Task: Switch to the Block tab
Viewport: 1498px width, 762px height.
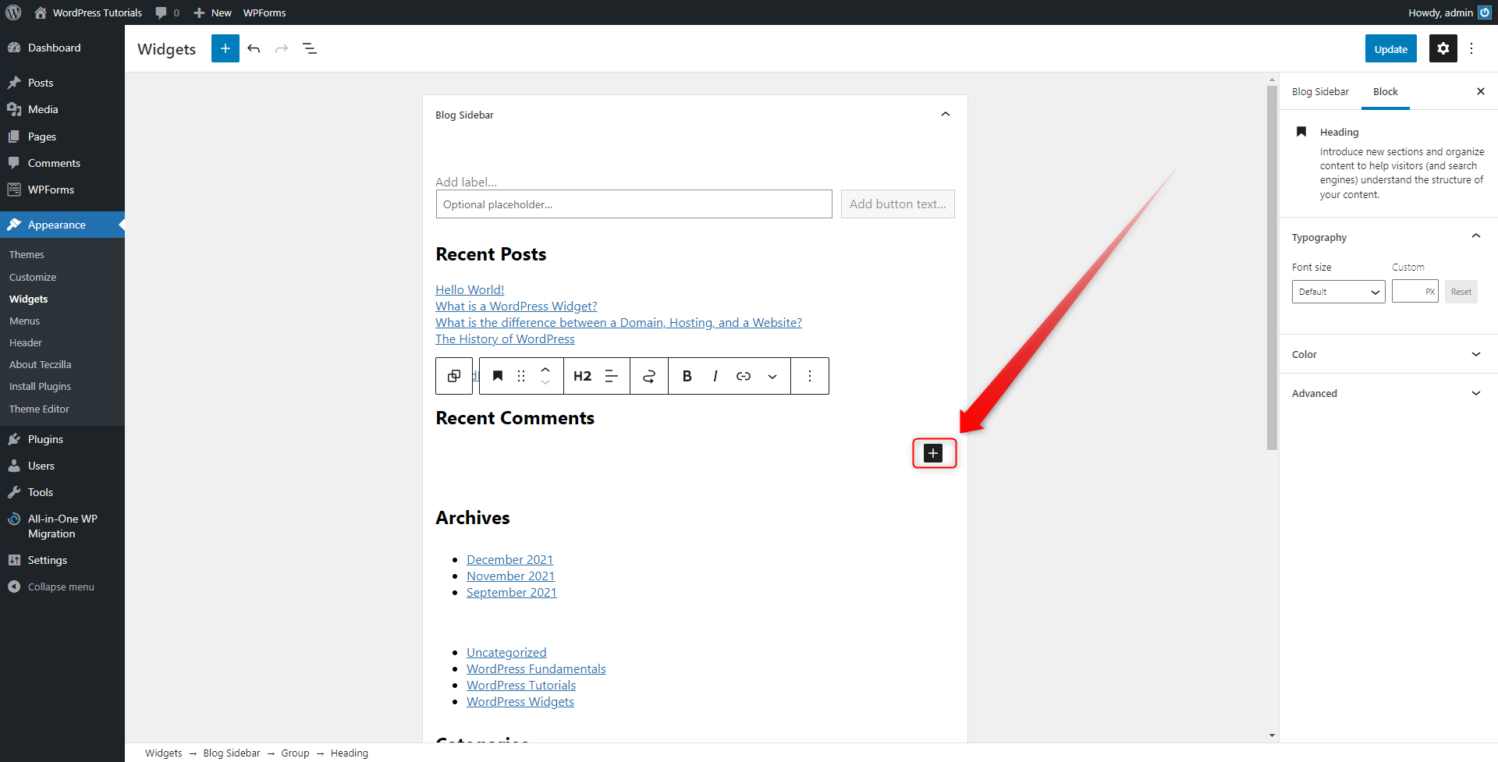Action: pyautogui.click(x=1386, y=91)
